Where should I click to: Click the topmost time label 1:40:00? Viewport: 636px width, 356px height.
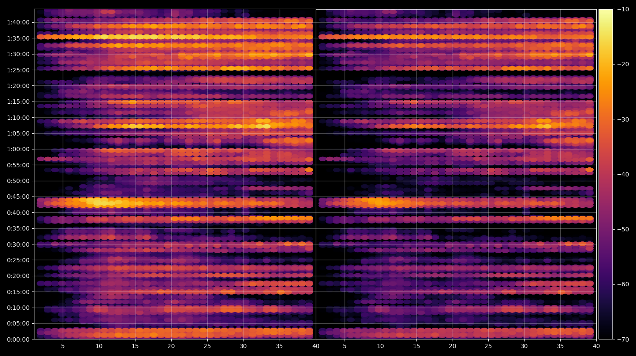18,22
